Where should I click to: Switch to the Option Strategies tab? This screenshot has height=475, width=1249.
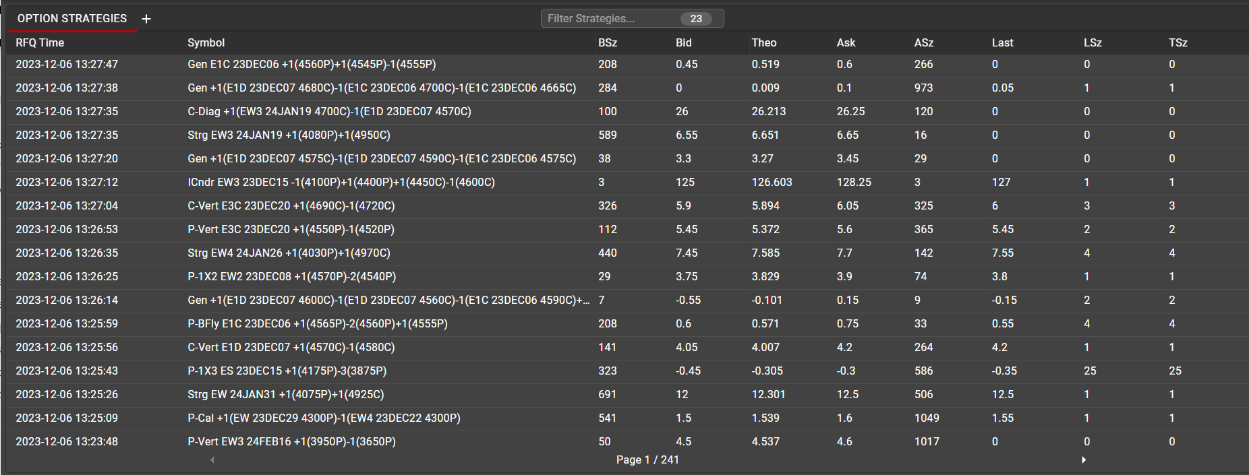point(72,19)
